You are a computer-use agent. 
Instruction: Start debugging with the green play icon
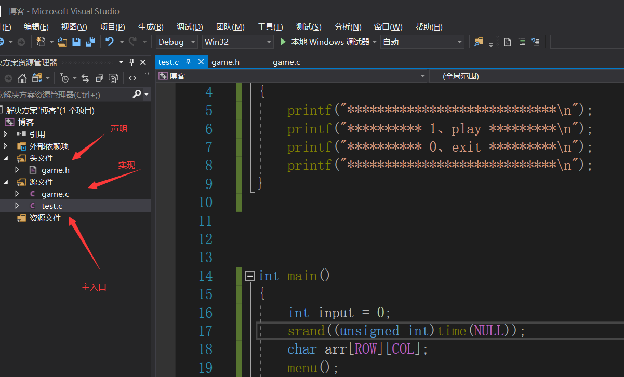click(x=283, y=42)
